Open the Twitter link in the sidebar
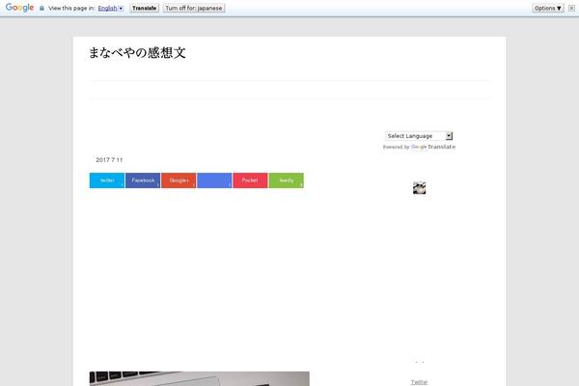The image size is (579, 386). coord(419,382)
